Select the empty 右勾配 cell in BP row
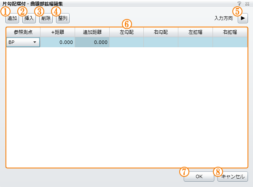This screenshot has width=253, height=187. pos(161,42)
